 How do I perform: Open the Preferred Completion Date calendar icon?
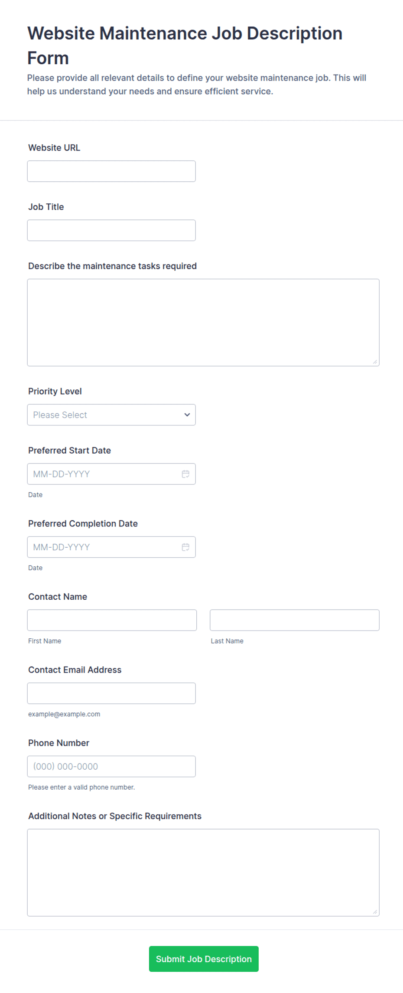click(x=185, y=547)
